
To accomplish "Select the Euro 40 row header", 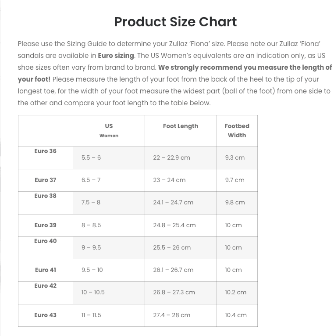I will click(46, 241).
